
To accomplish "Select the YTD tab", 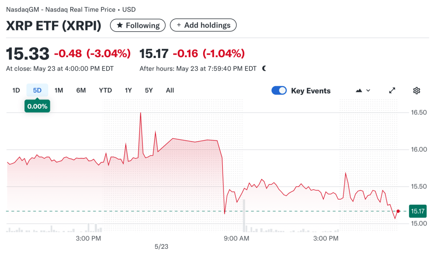I will 105,90.
